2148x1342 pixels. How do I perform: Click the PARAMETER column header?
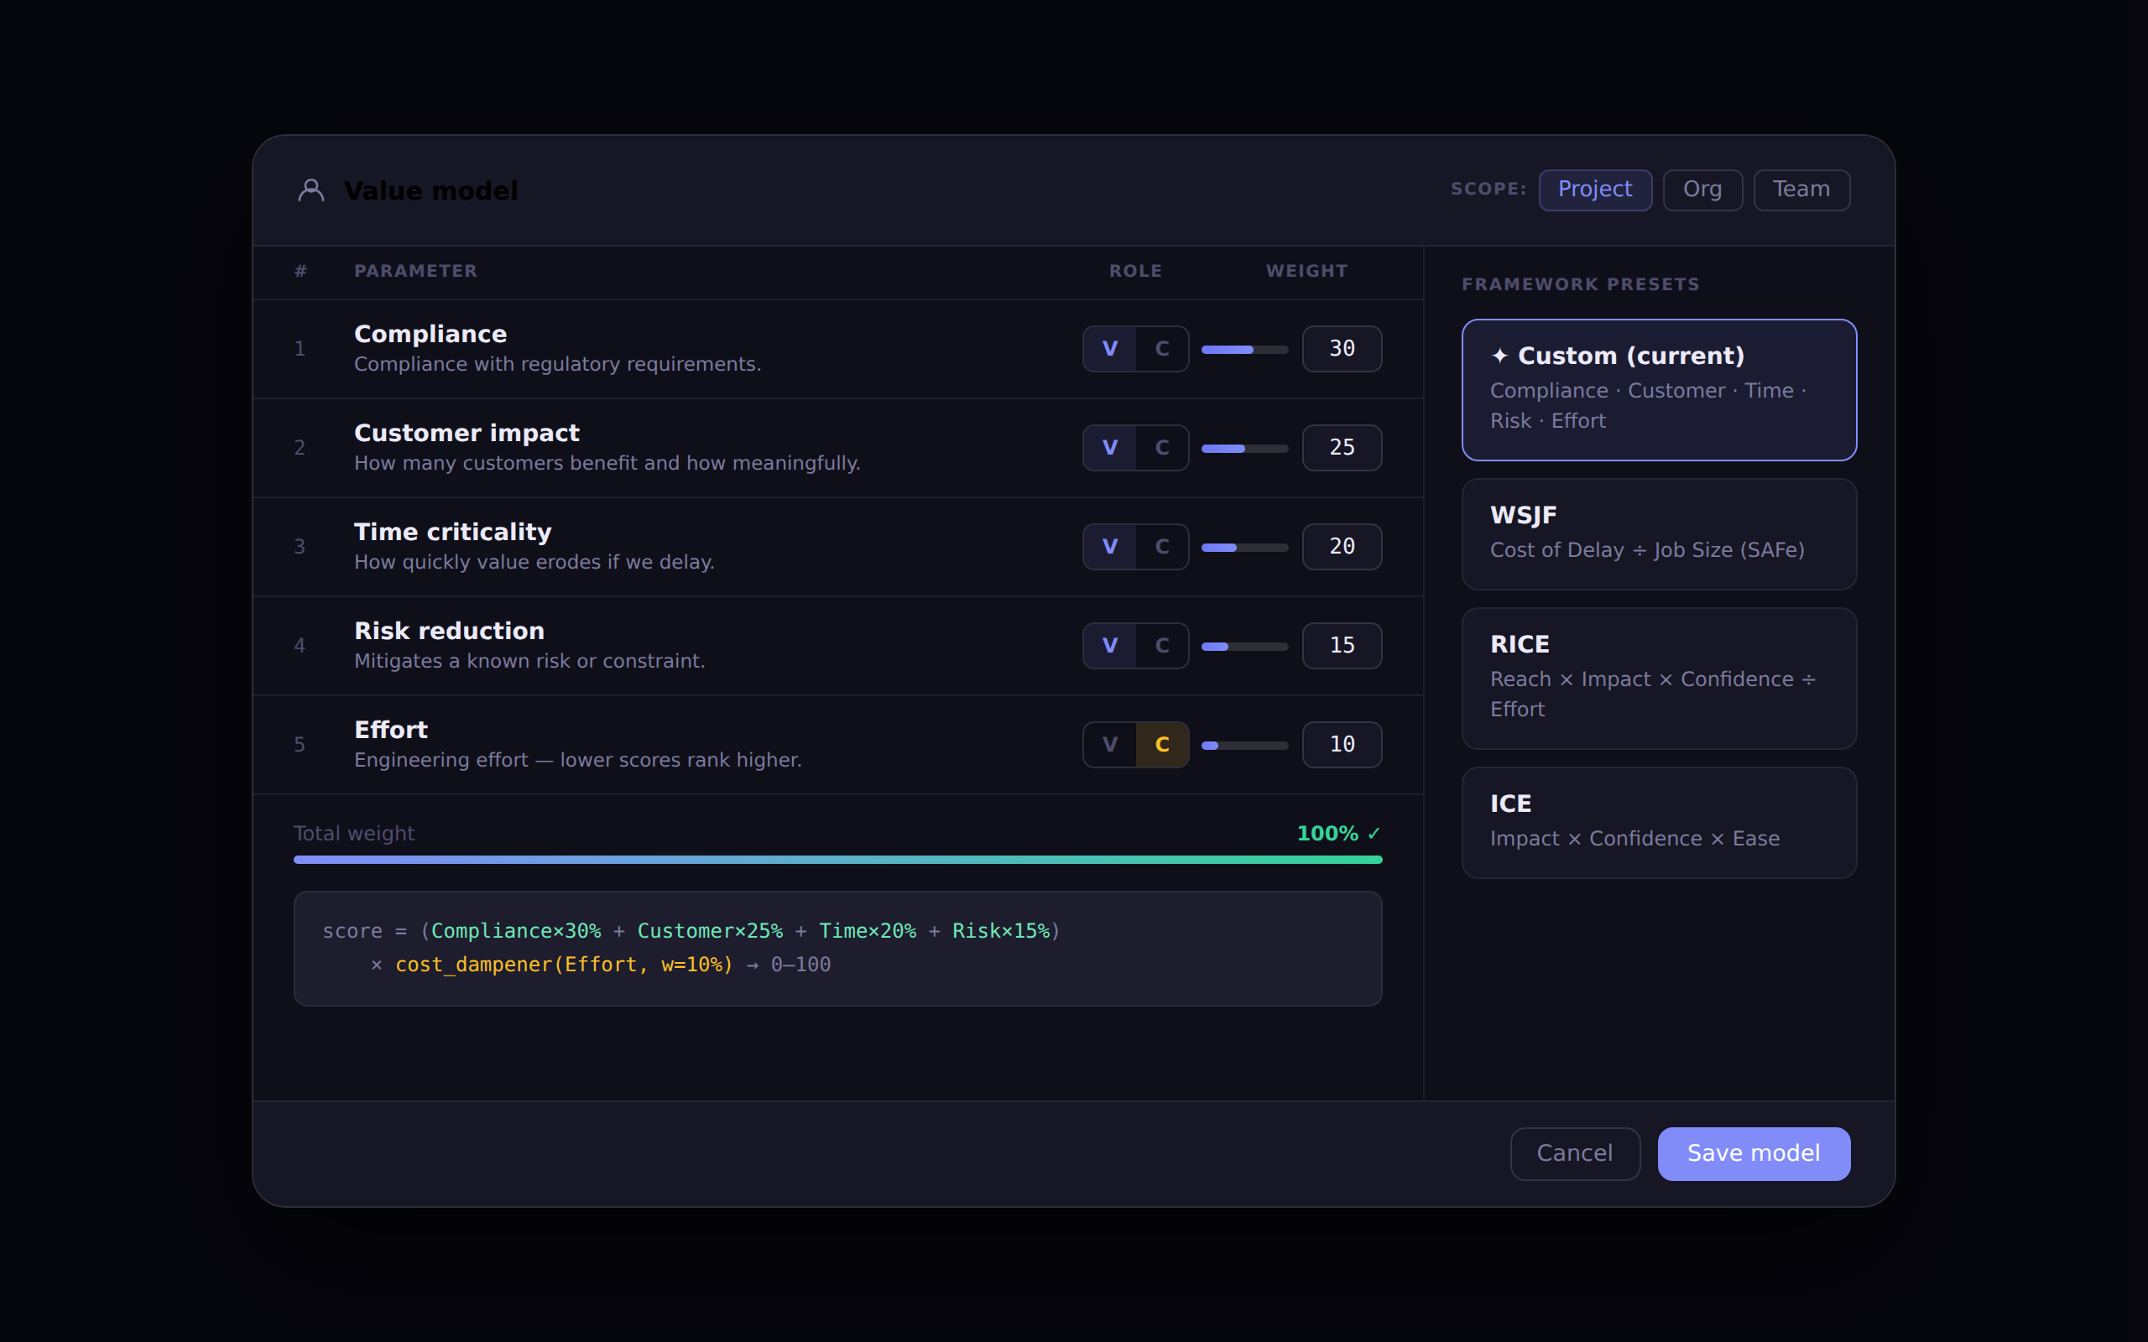(x=415, y=272)
